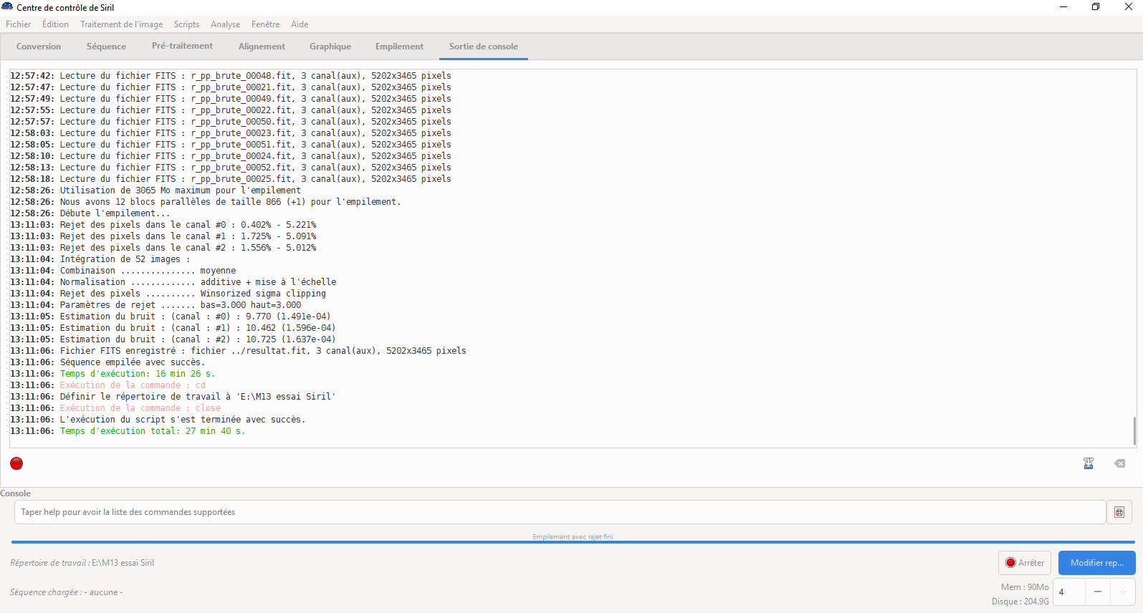Open the Analyse menu
This screenshot has width=1143, height=613.
[x=226, y=24]
